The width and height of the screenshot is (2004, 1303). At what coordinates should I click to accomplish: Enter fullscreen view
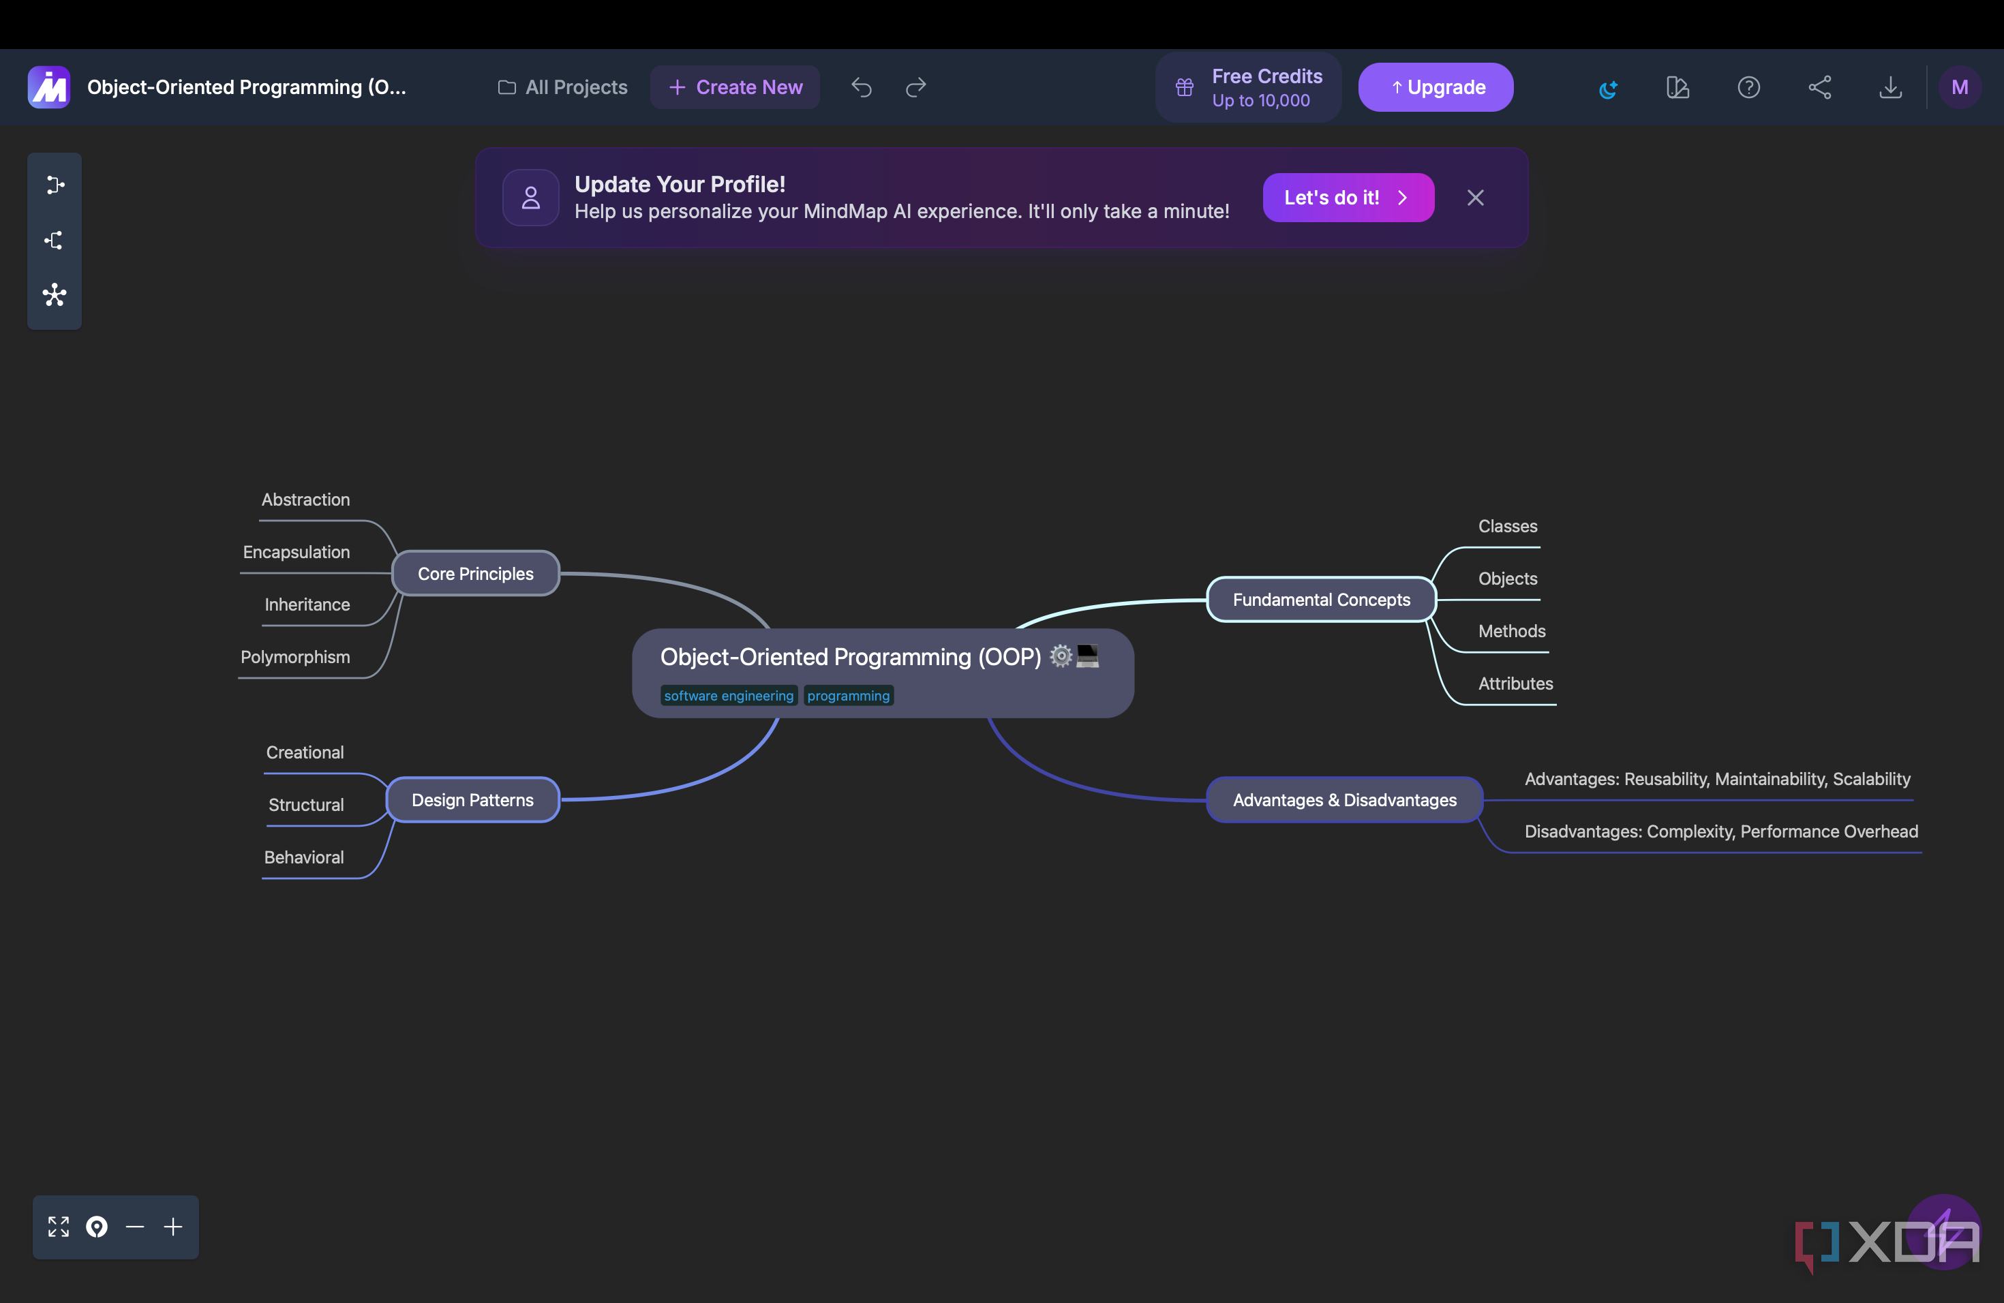point(58,1227)
